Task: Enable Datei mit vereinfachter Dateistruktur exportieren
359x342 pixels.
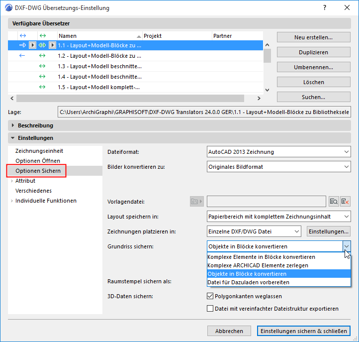Action: coord(210,308)
